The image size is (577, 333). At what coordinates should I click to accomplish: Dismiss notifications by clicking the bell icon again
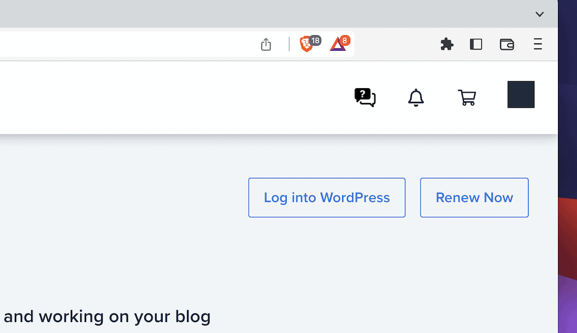click(x=415, y=97)
